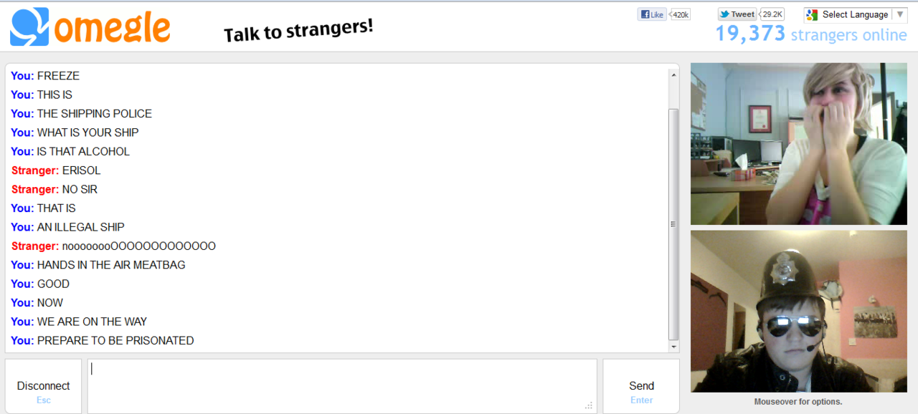Image resolution: width=918 pixels, height=414 pixels.
Task: Click the Twitter Tweet button
Action: (737, 14)
